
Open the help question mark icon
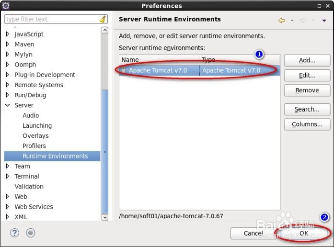click(14, 233)
